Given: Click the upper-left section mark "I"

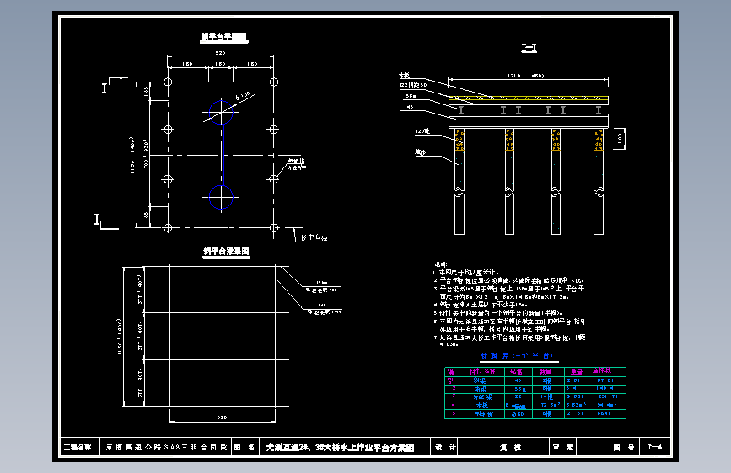Looking at the screenshot, I should (x=105, y=88).
